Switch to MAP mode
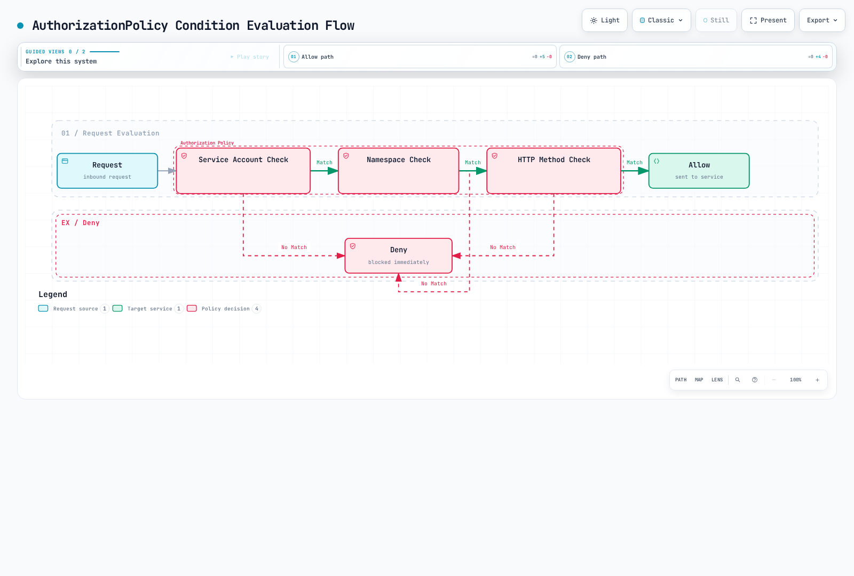 699,380
